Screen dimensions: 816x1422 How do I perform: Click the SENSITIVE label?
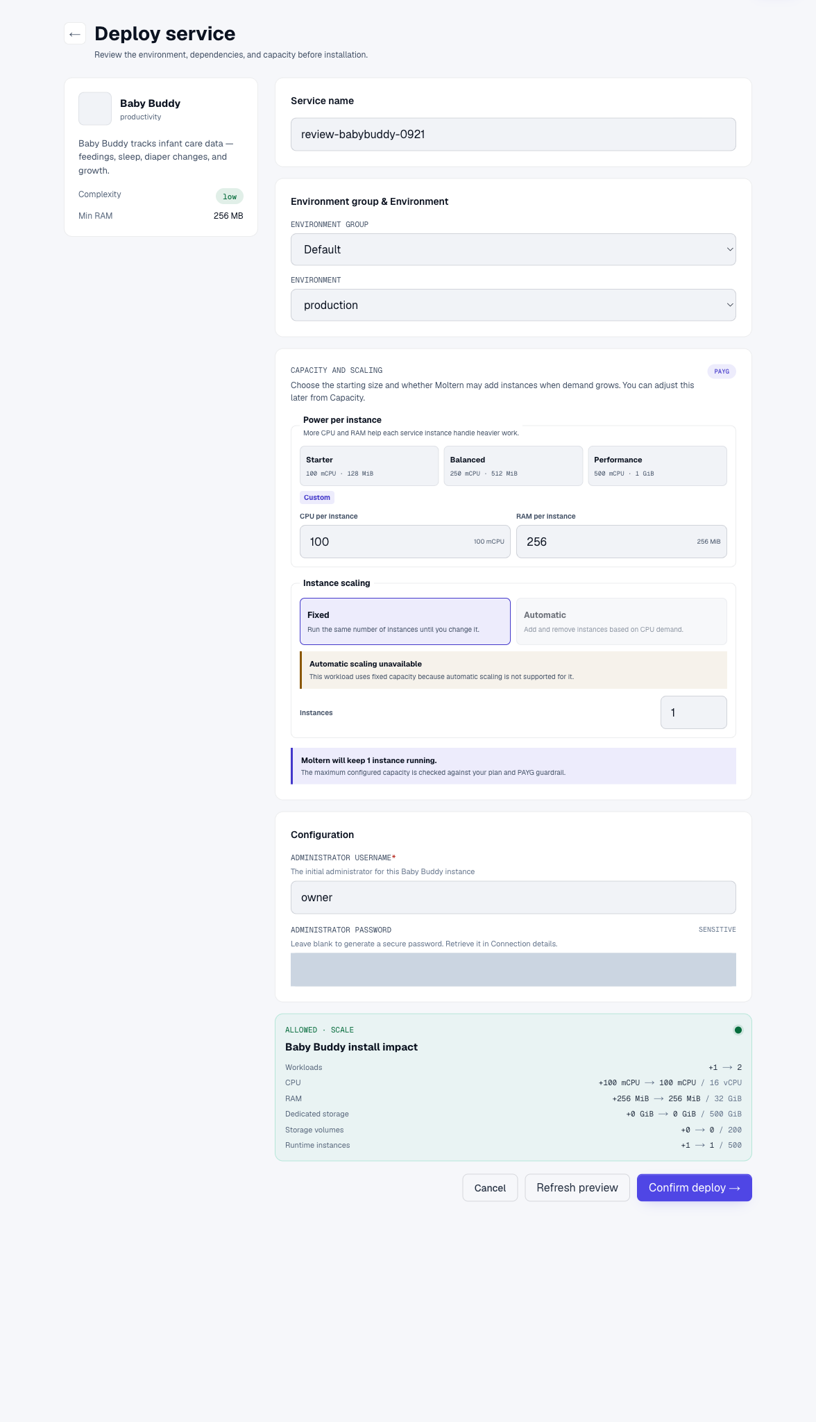click(717, 930)
